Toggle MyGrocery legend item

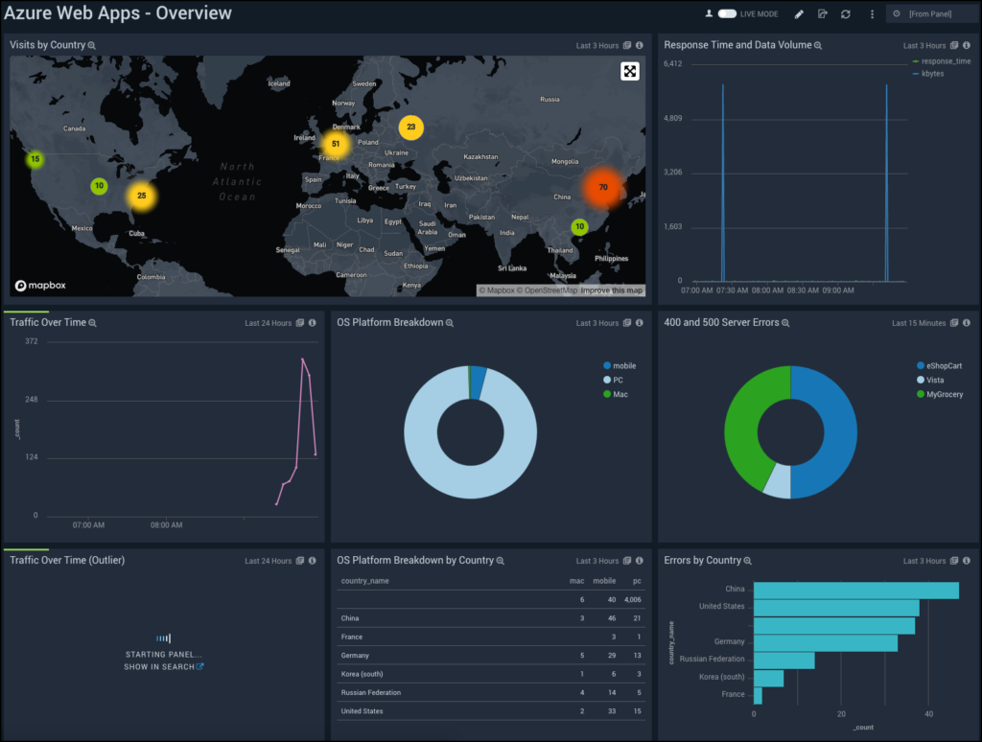coord(940,394)
